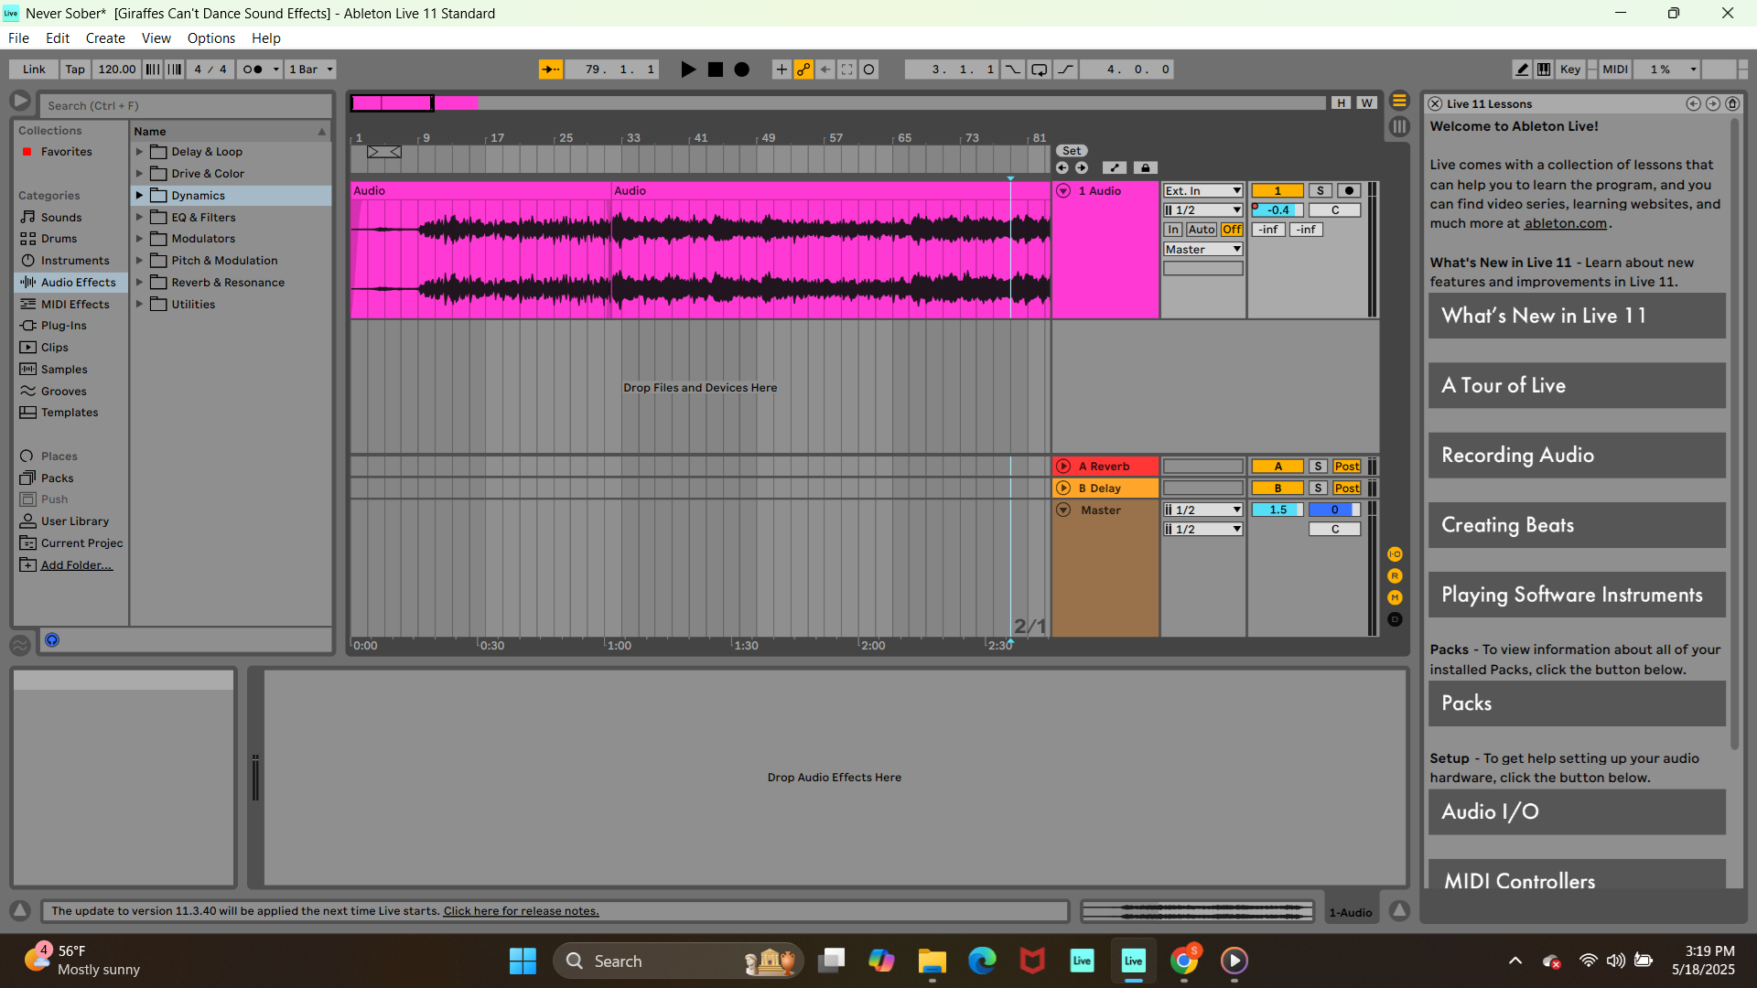This screenshot has height=988, width=1757.
Task: Solo the 1 Audio track
Action: pos(1320,191)
